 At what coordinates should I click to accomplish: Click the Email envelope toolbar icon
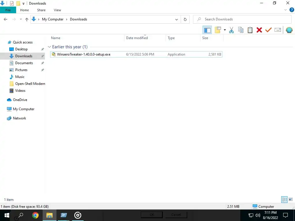[278, 30]
